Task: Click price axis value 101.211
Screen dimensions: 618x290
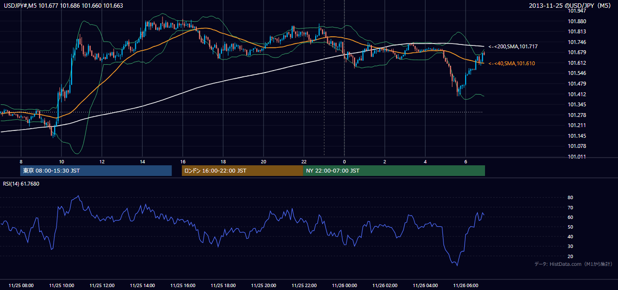Action: pos(577,125)
